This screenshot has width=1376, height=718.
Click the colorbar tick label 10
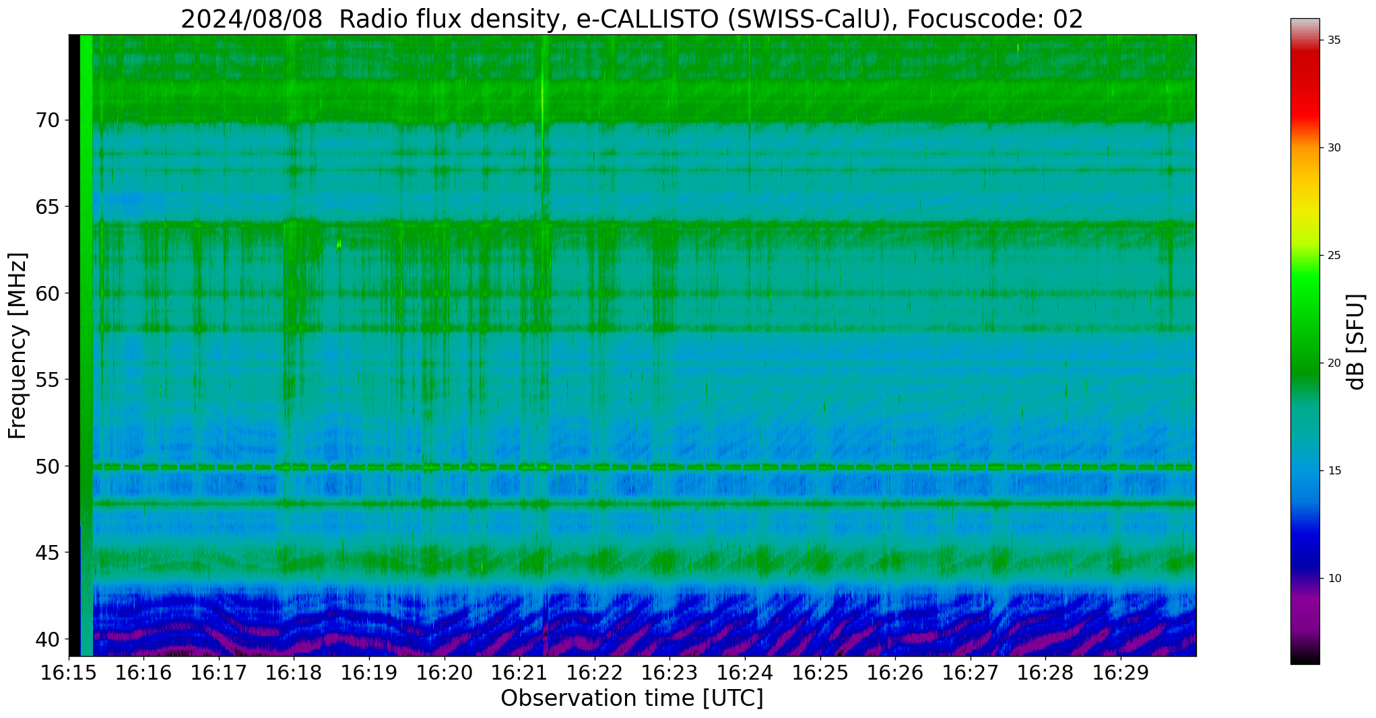pos(1334,579)
